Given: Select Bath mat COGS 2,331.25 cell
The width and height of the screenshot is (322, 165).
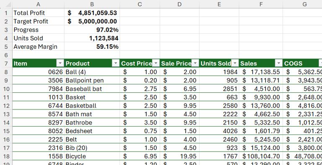Looking at the screenshot, I should [302, 114].
